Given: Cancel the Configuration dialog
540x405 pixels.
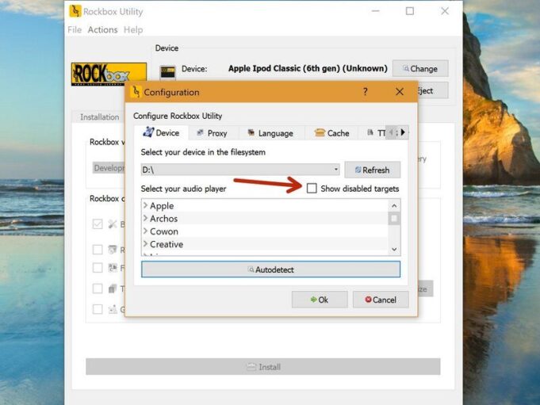Looking at the screenshot, I should point(381,300).
